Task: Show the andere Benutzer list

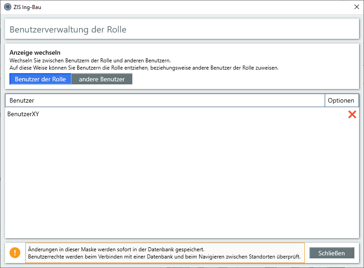Action: click(102, 79)
